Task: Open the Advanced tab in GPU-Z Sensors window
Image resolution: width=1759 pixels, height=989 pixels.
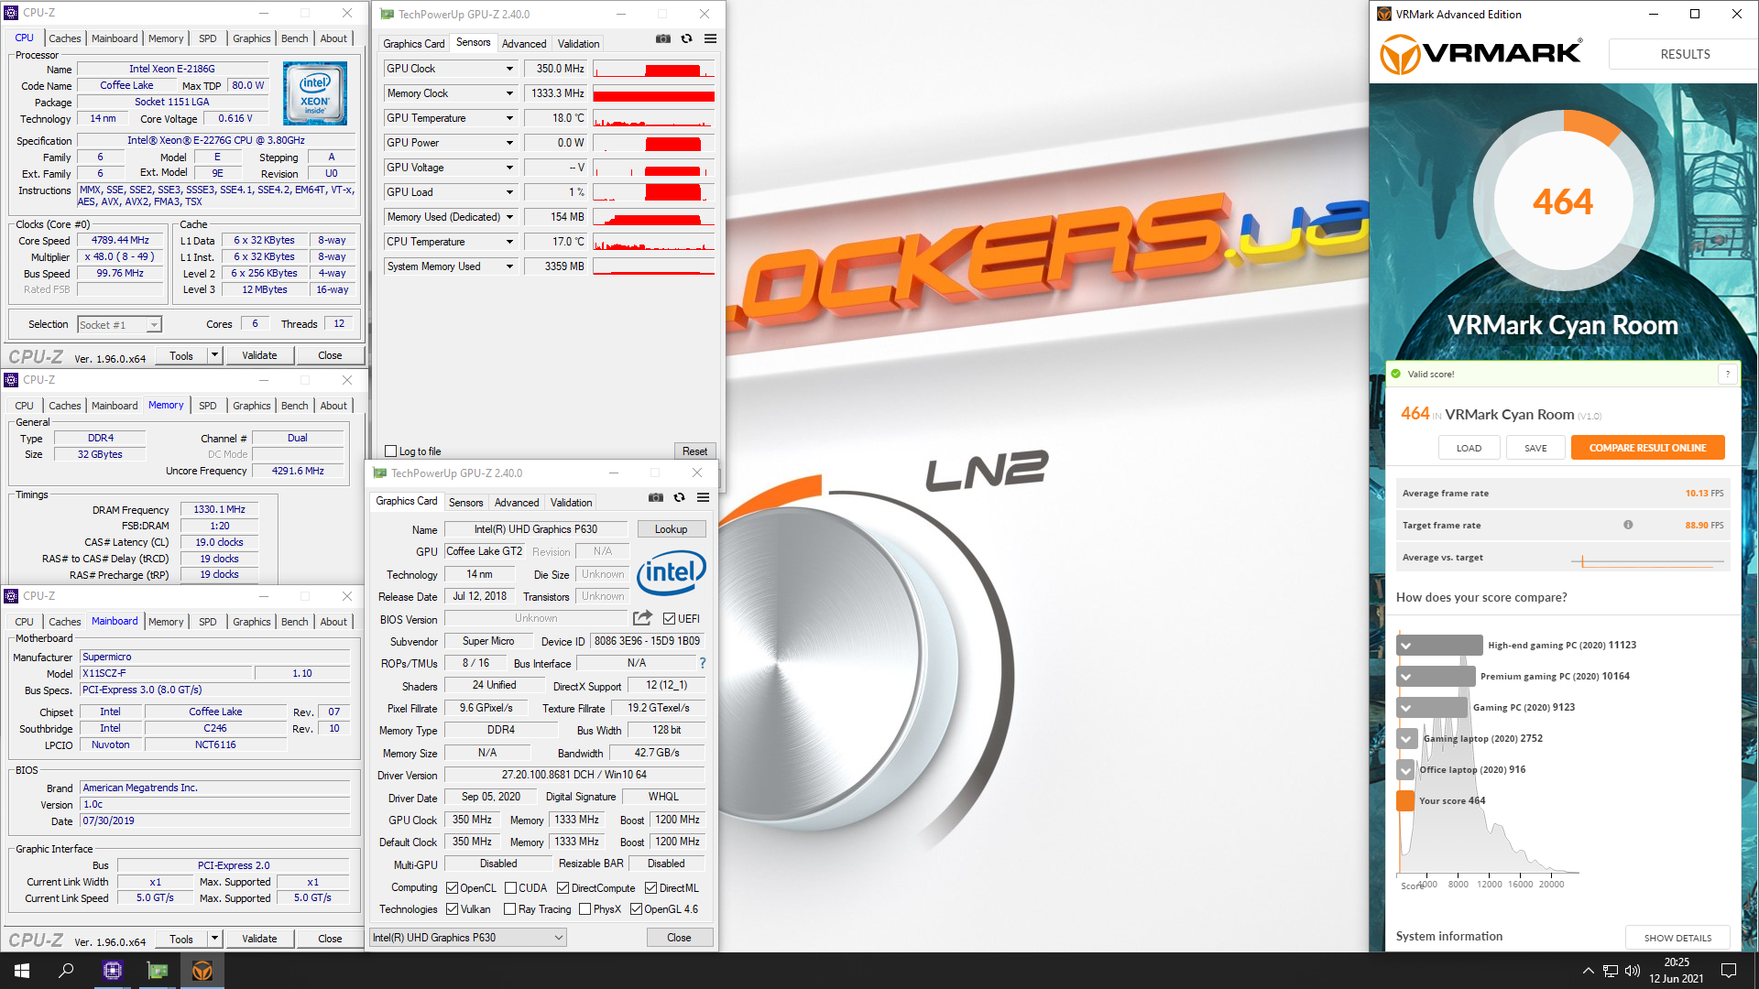Action: 524,43
